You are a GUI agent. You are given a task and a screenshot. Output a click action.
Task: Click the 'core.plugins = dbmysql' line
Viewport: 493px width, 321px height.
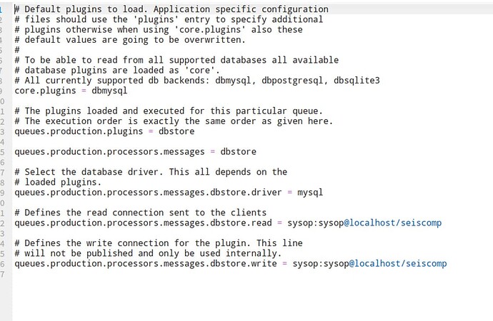tap(70, 91)
